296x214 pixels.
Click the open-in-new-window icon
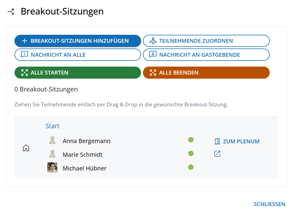click(217, 154)
